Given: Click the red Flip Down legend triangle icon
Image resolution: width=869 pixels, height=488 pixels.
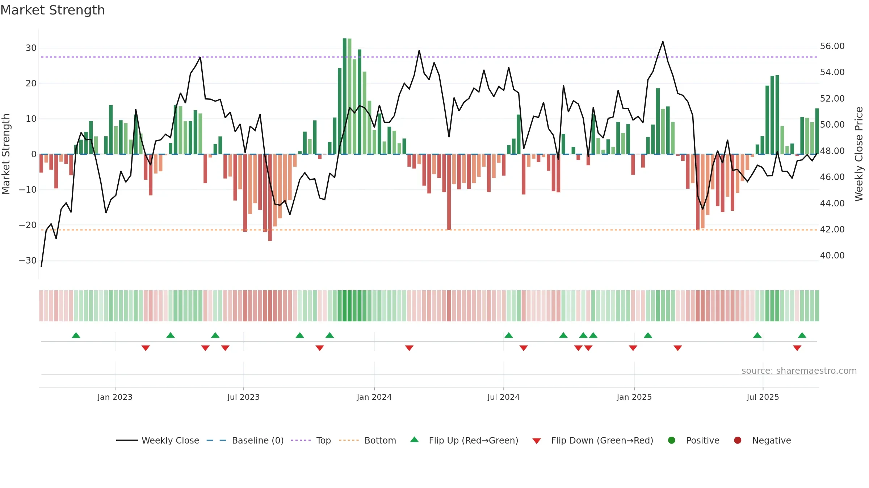Looking at the screenshot, I should pos(537,441).
